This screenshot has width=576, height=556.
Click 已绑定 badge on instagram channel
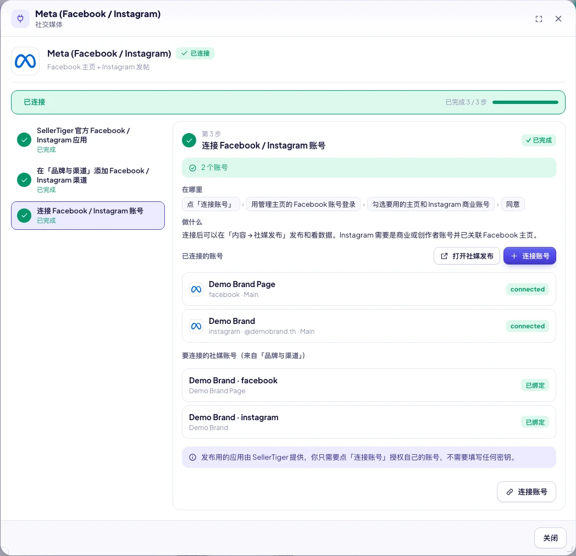click(535, 422)
